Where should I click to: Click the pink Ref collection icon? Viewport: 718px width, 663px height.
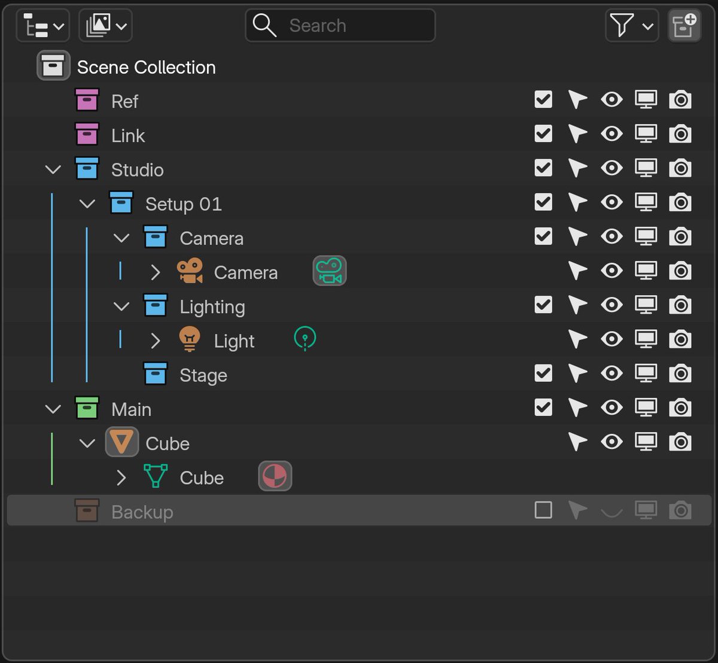[x=87, y=100]
